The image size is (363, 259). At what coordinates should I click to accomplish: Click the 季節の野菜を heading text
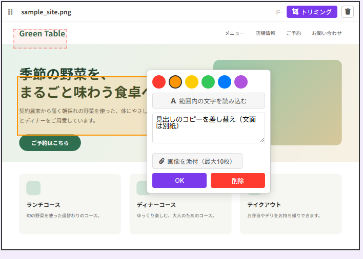pos(63,74)
